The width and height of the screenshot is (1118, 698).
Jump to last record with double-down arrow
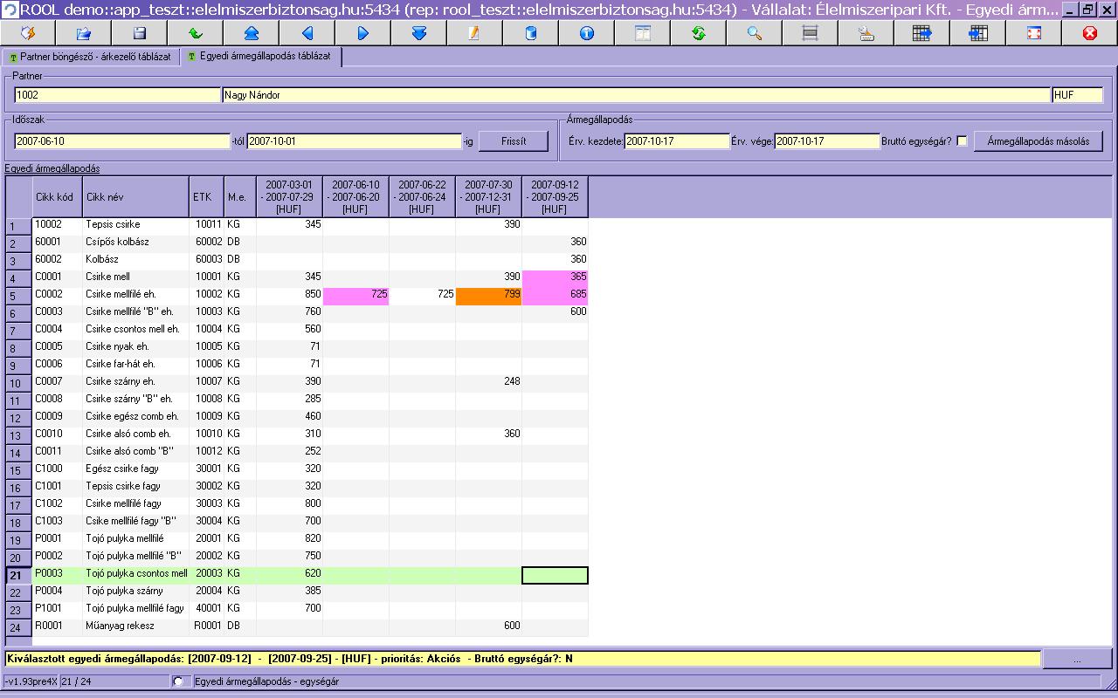[x=419, y=33]
